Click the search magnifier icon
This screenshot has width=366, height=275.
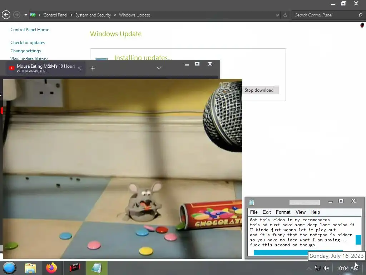click(360, 15)
